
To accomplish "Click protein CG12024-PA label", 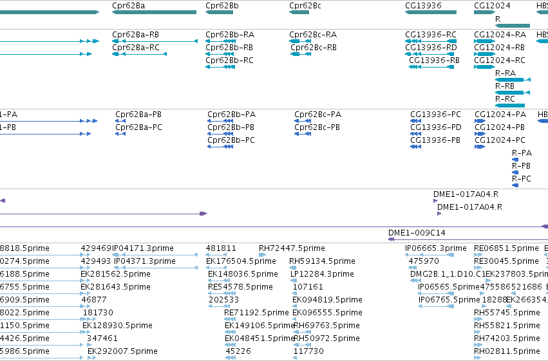I will [500, 115].
